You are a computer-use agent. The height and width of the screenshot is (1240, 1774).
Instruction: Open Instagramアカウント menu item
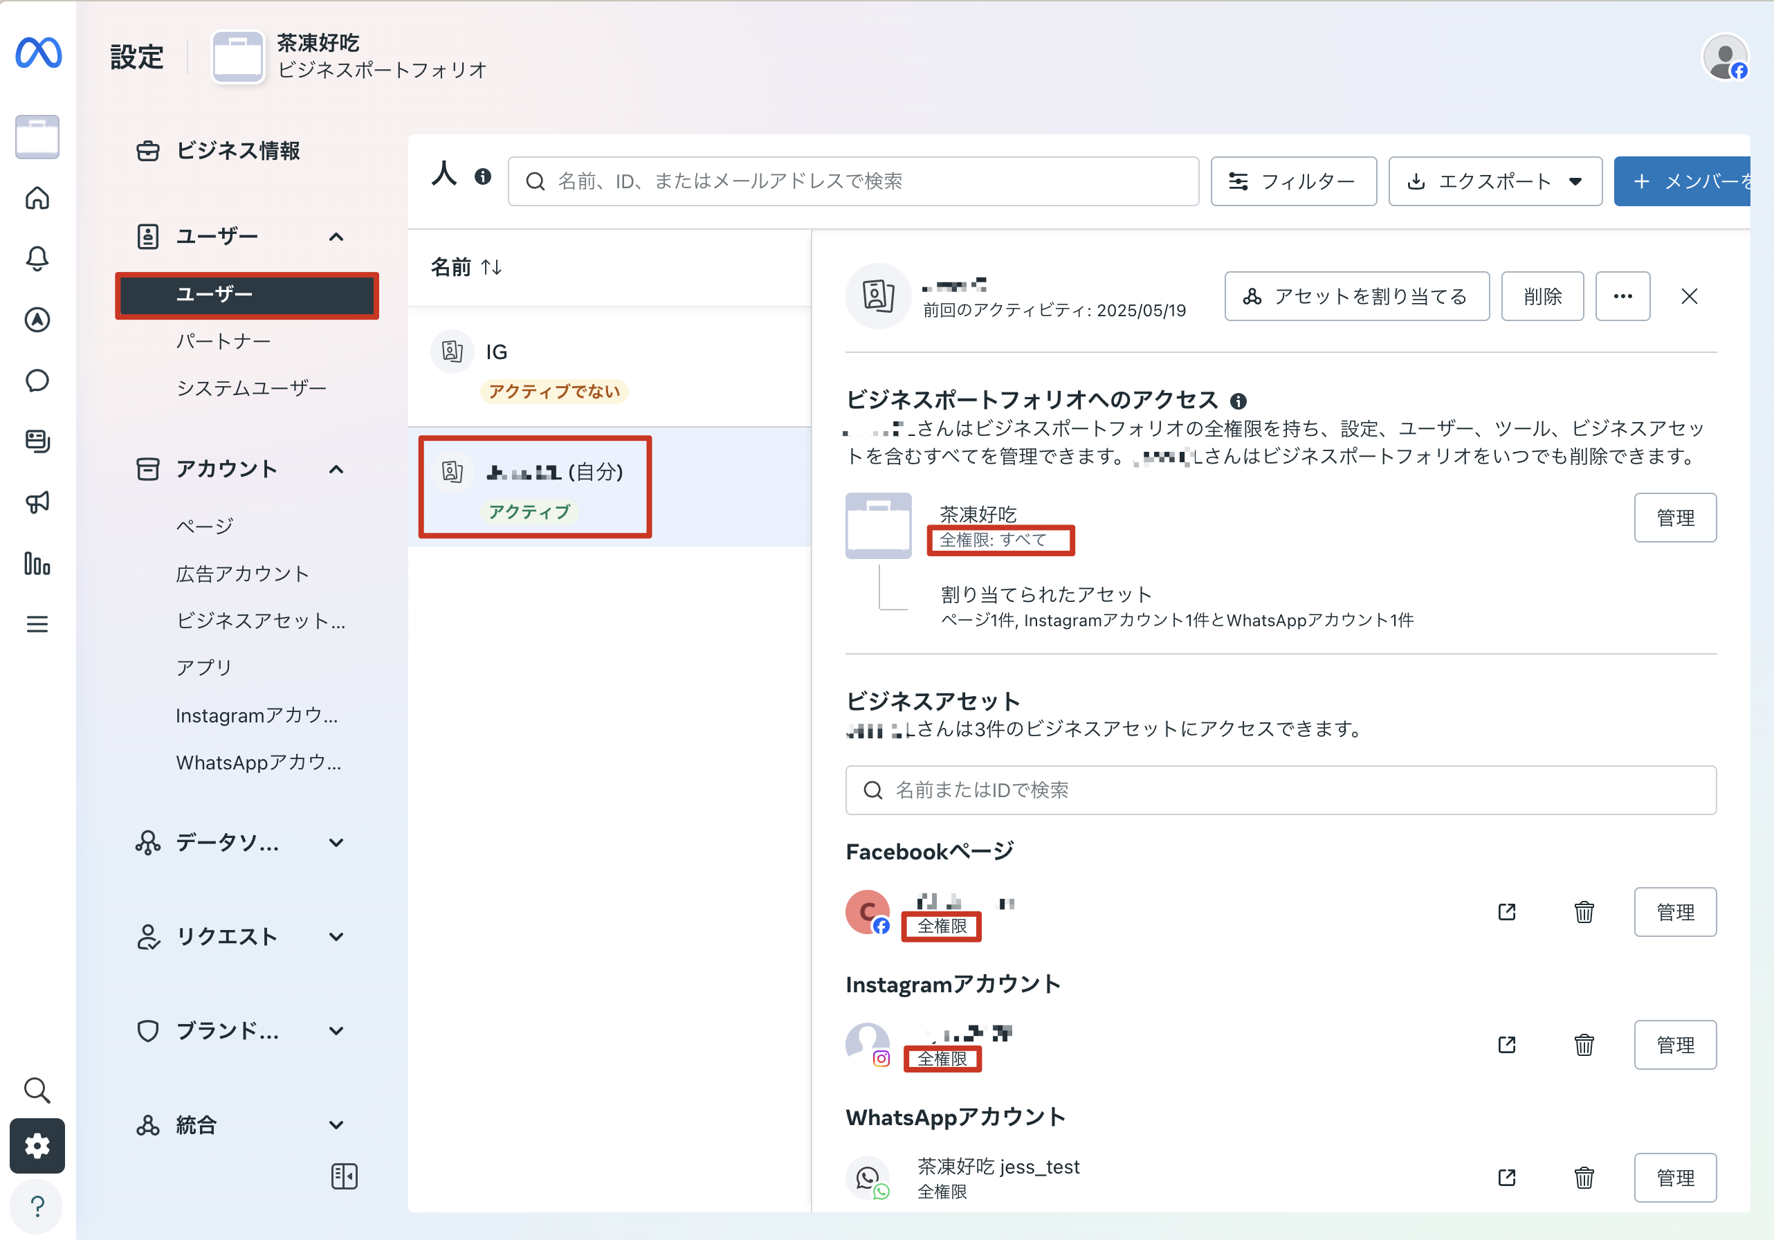257,715
